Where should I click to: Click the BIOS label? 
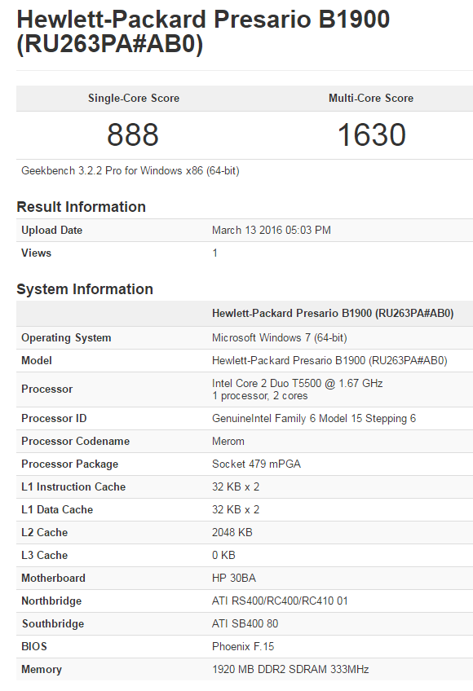tap(34, 646)
